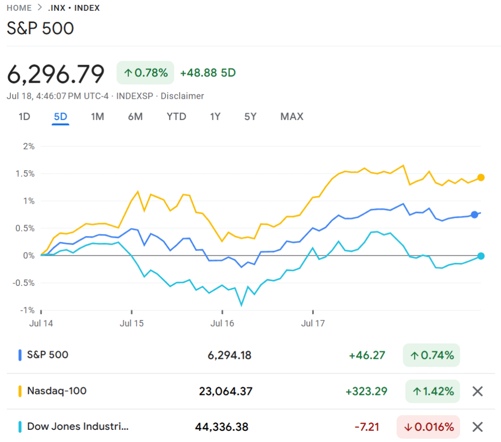The height and width of the screenshot is (442, 501).
Task: Click the INDEXSP exchange label
Action: (x=135, y=96)
